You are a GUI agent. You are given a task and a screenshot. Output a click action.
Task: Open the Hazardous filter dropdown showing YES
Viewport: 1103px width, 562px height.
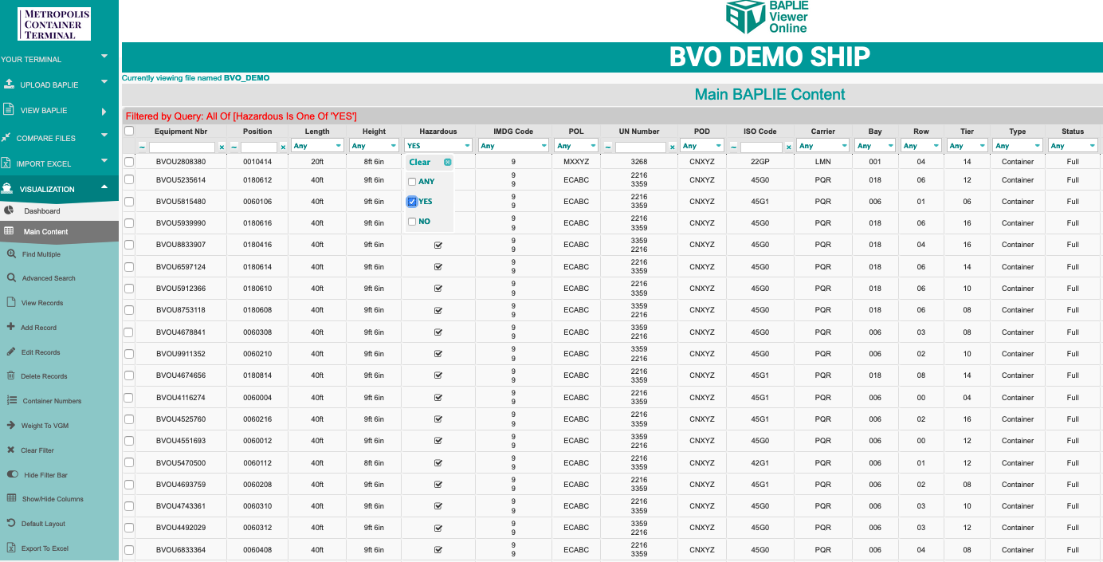tap(438, 146)
